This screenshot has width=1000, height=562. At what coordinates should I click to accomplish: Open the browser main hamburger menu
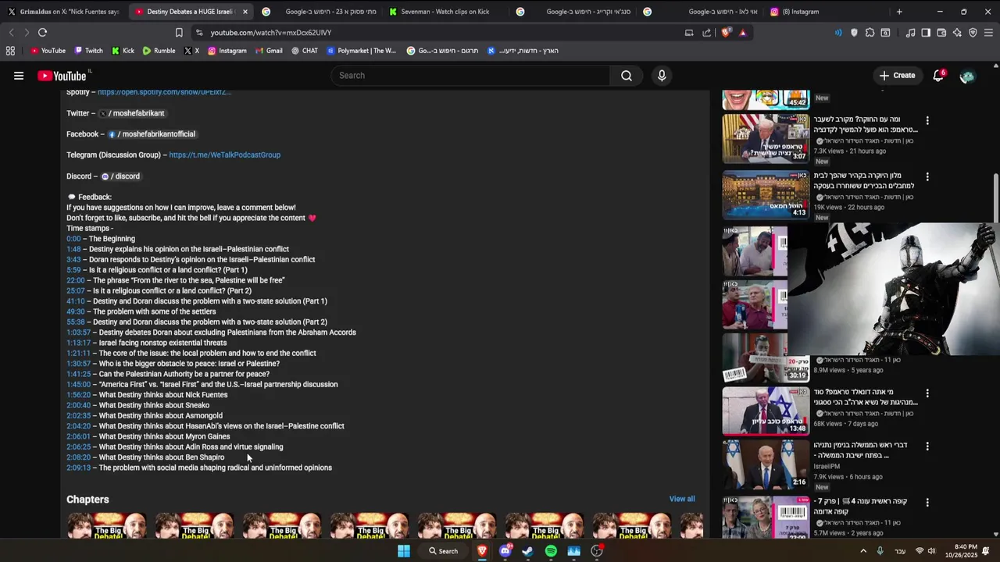988,33
